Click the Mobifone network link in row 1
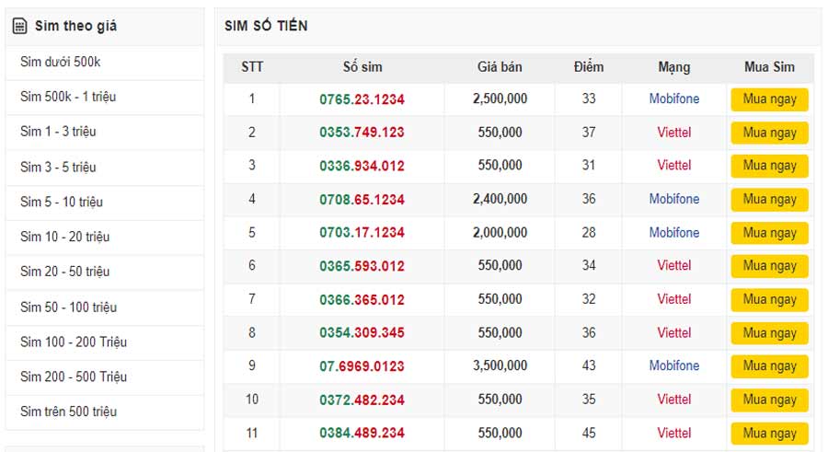This screenshot has height=452, width=828. point(673,99)
